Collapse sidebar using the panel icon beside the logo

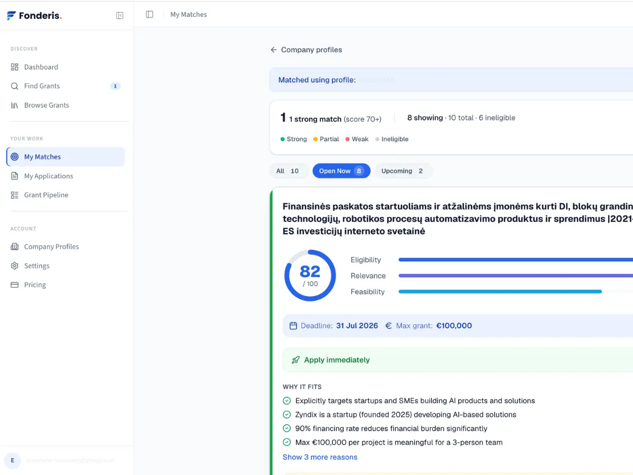point(120,15)
